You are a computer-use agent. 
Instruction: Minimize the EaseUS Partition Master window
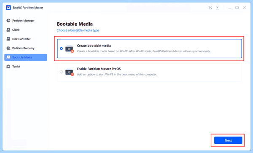tap(230, 8)
